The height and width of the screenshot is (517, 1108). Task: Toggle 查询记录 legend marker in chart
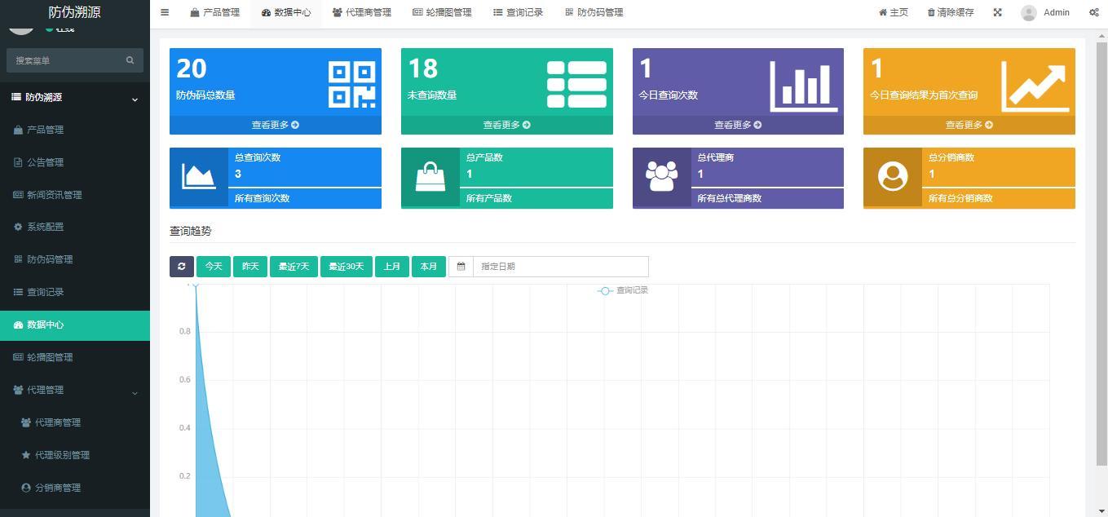click(x=605, y=290)
